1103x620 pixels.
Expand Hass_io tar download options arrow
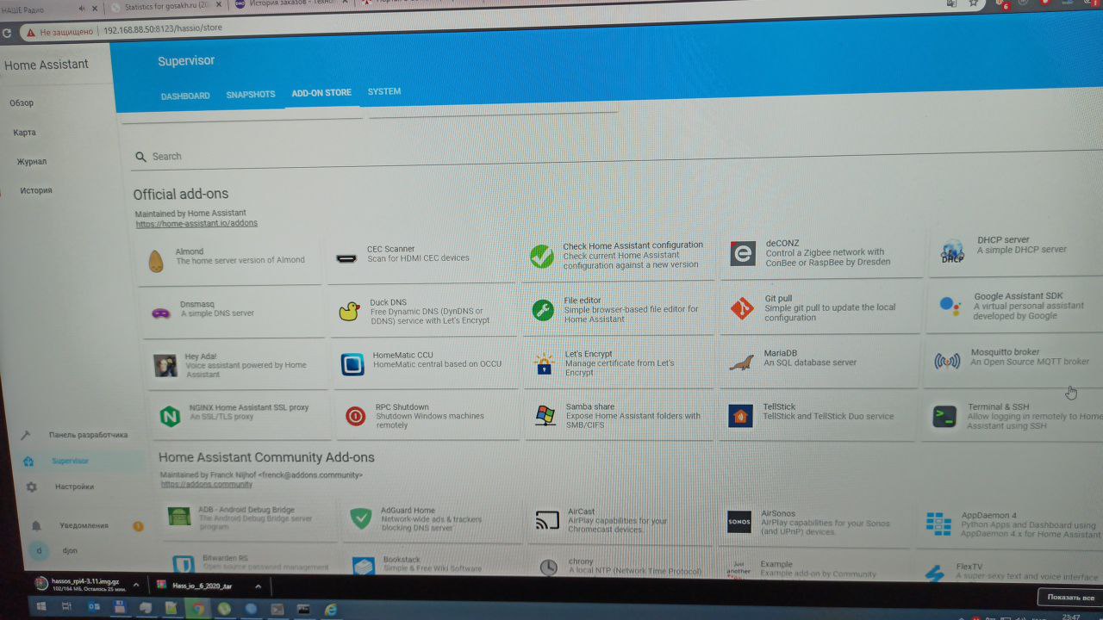(258, 586)
